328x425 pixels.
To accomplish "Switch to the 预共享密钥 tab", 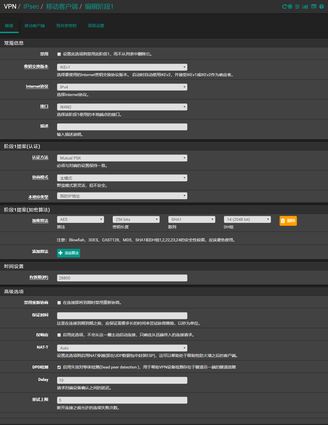I will click(x=66, y=26).
